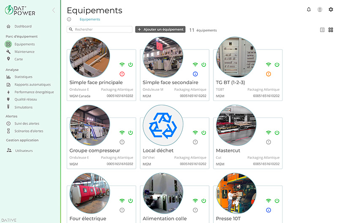
Task: Click wifi icon on Four électrique
Action: click(x=122, y=201)
